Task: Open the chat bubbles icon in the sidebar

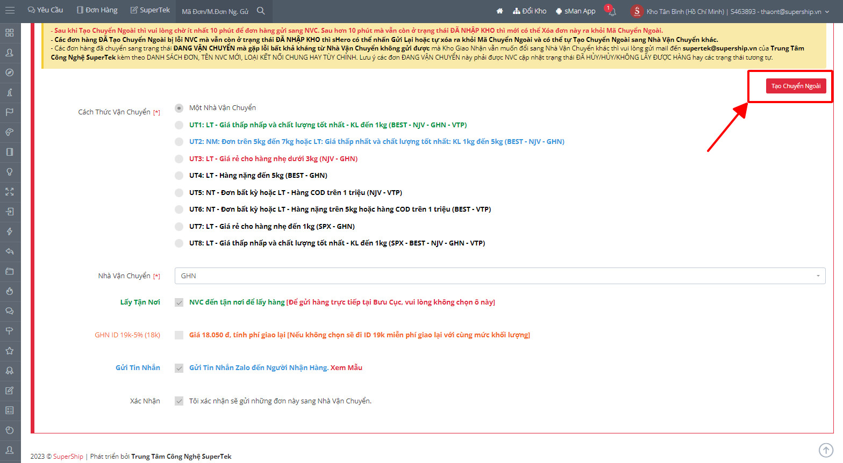Action: coord(10,311)
